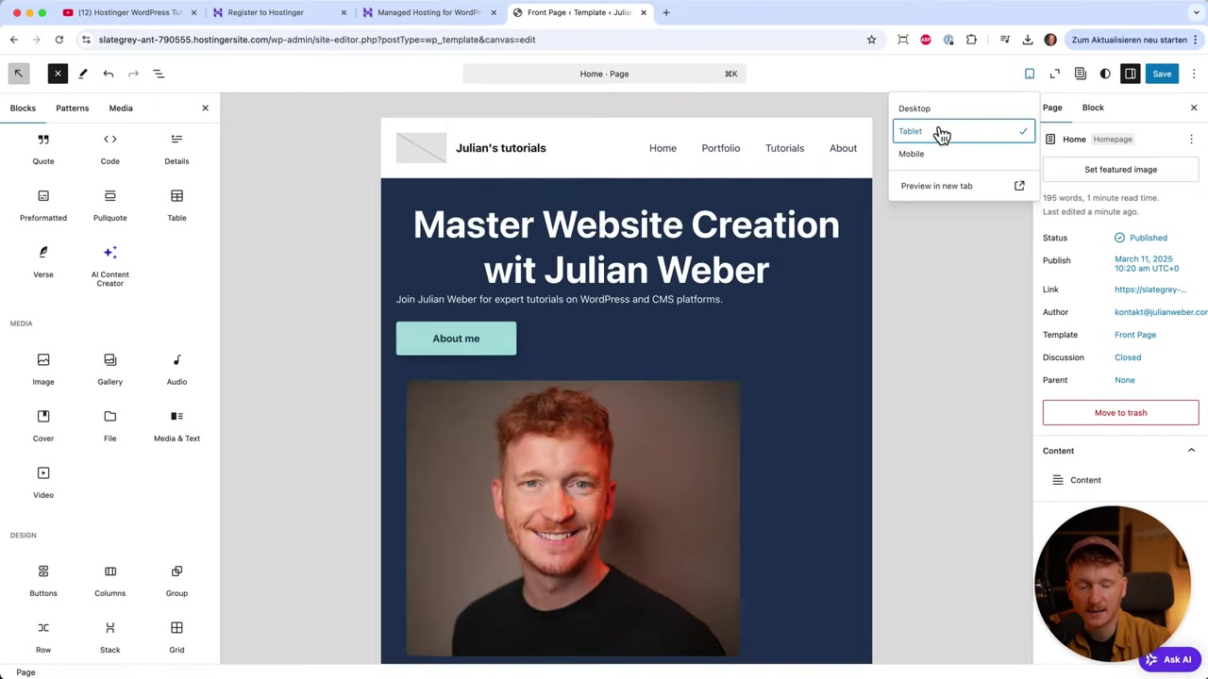This screenshot has height=679, width=1208.
Task: Click the Undo arrow in editor toolbar
Action: pyautogui.click(x=108, y=74)
